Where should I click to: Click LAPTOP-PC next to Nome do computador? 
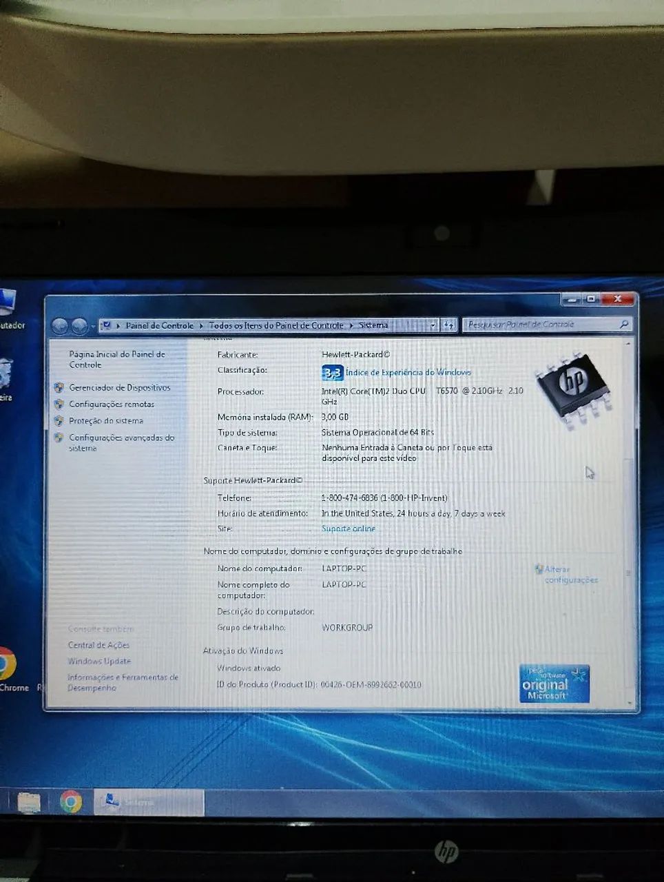point(344,568)
